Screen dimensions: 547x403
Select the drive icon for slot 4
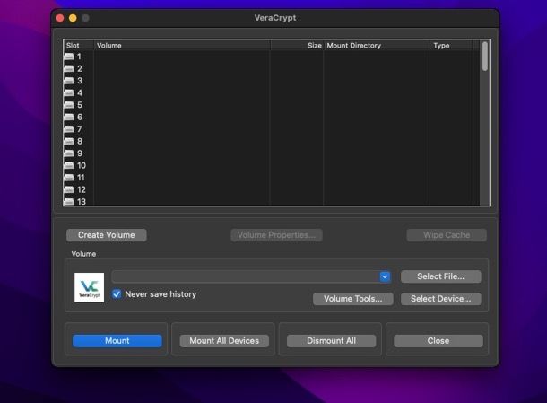[69, 92]
